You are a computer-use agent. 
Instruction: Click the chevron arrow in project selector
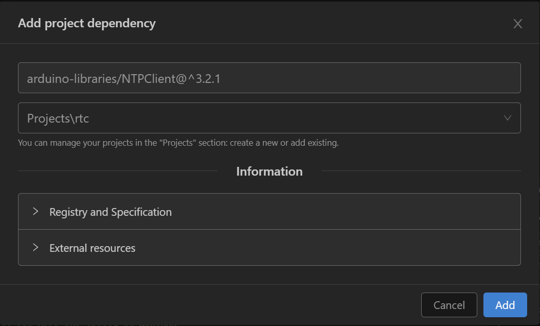click(507, 118)
